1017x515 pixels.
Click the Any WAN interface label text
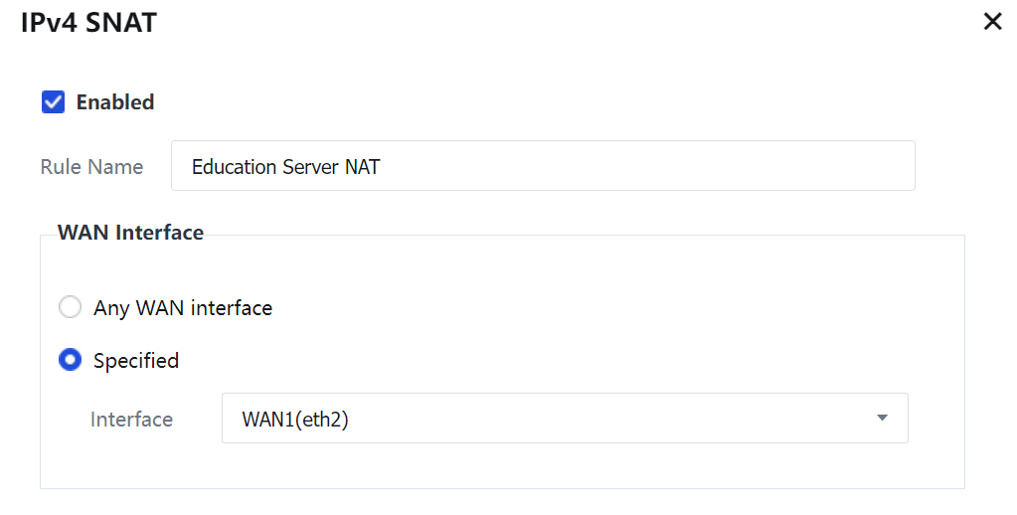[x=183, y=308]
